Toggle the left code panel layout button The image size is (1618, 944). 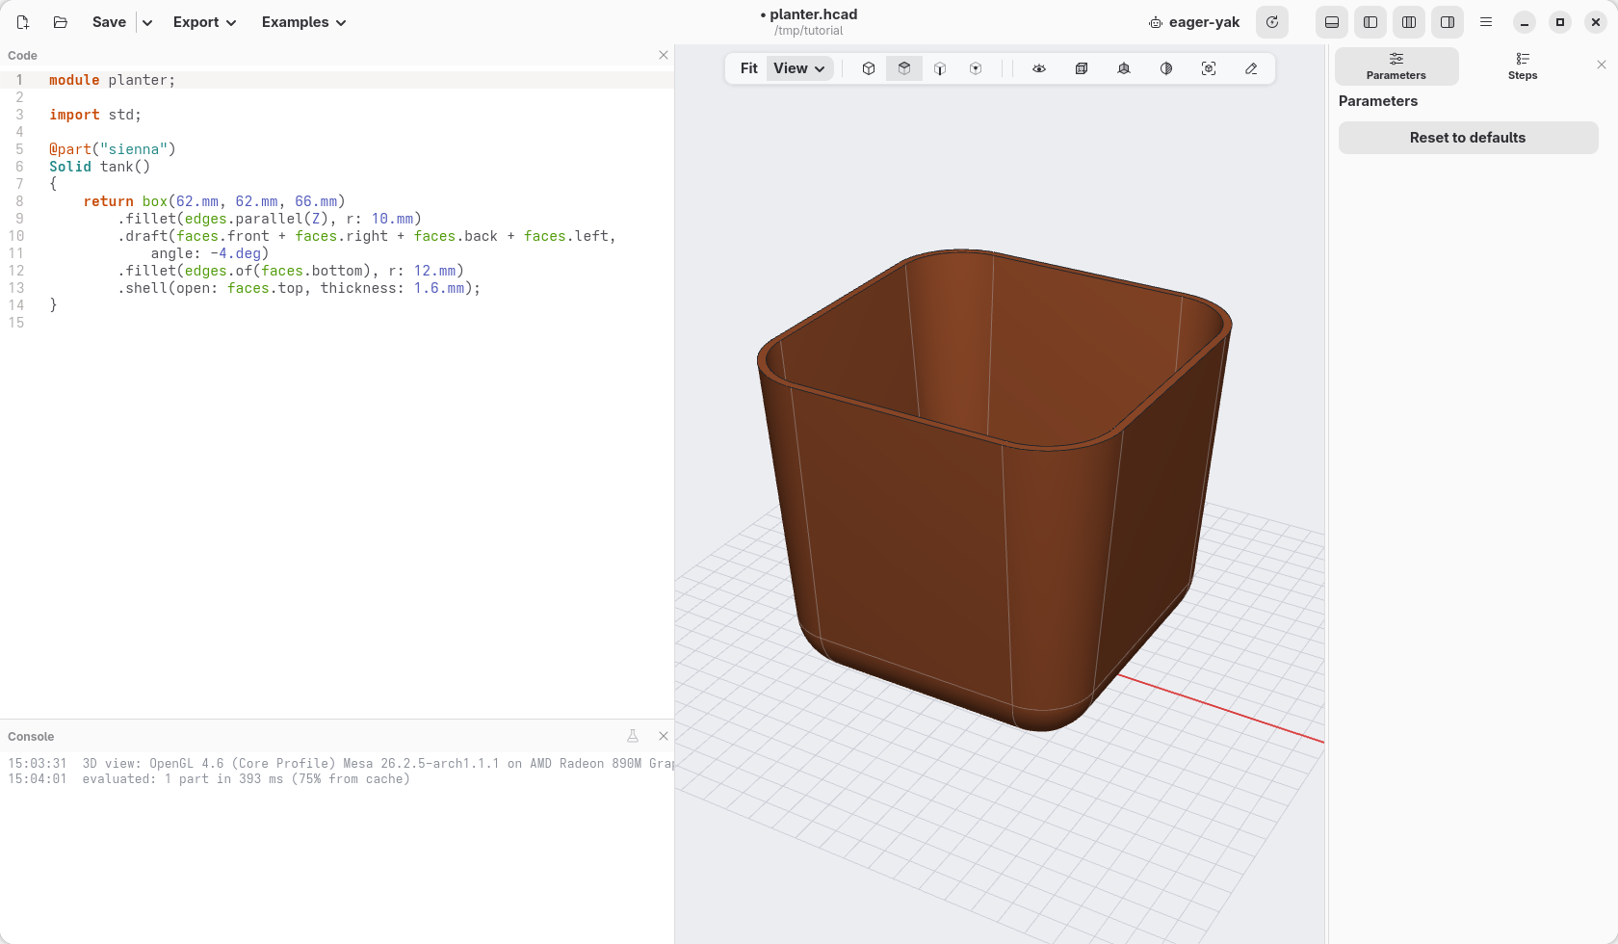1370,22
